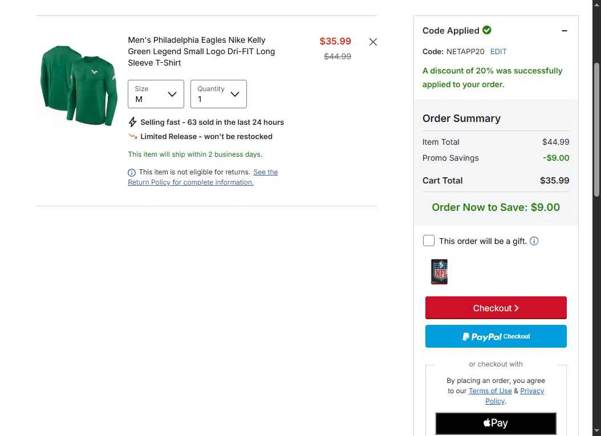
Task: Click the gift info circle icon
Action: [x=534, y=241]
